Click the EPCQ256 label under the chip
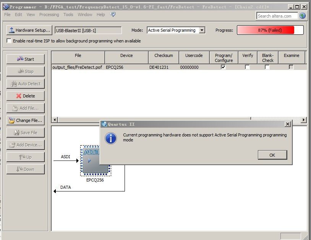This screenshot has width=311, height=240. pos(95,180)
